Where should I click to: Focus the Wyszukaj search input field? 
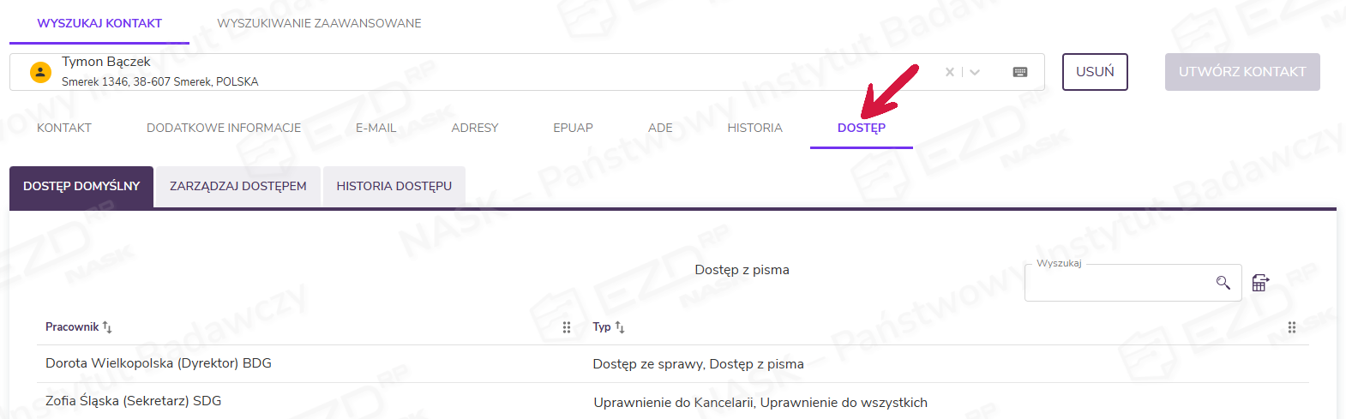pos(1119,284)
